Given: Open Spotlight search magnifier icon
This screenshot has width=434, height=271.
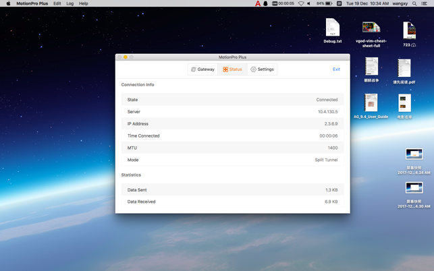Looking at the screenshot, I should point(414,3).
